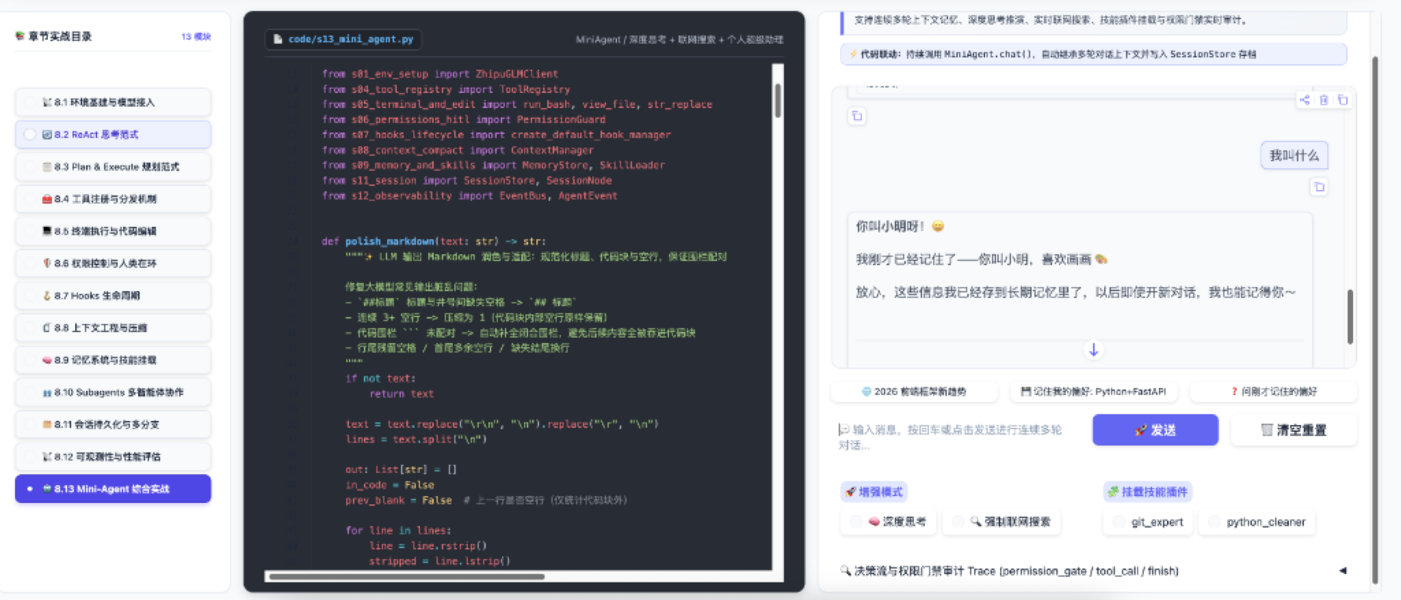Click the copy icon beside the trash icon
The height and width of the screenshot is (600, 1401).
(x=1343, y=100)
